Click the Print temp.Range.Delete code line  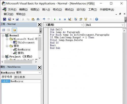[x=66, y=40]
